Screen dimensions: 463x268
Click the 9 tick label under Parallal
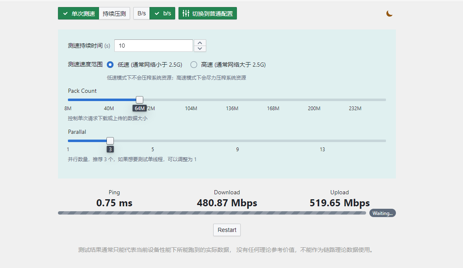237,150
